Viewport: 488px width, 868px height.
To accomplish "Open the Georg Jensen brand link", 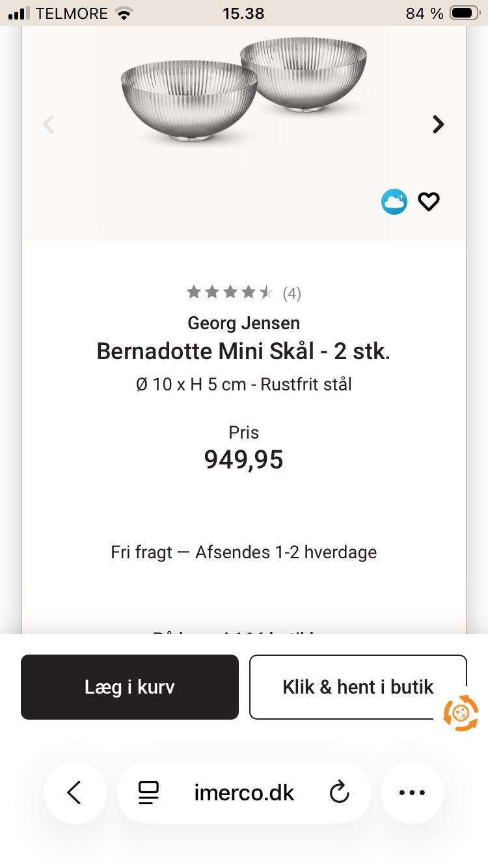I will coord(244,323).
